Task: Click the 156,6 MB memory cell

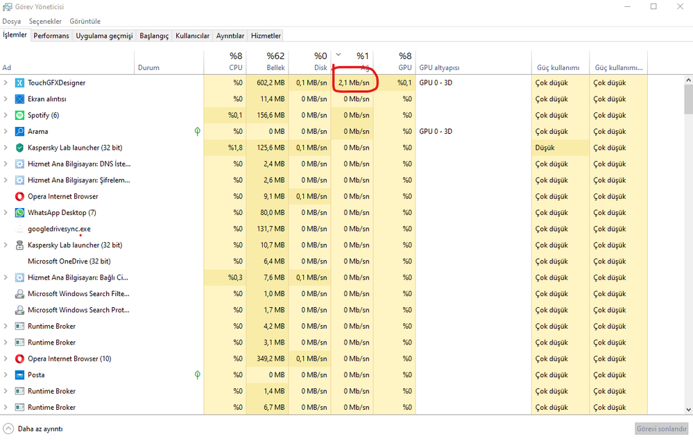Action: [267, 115]
